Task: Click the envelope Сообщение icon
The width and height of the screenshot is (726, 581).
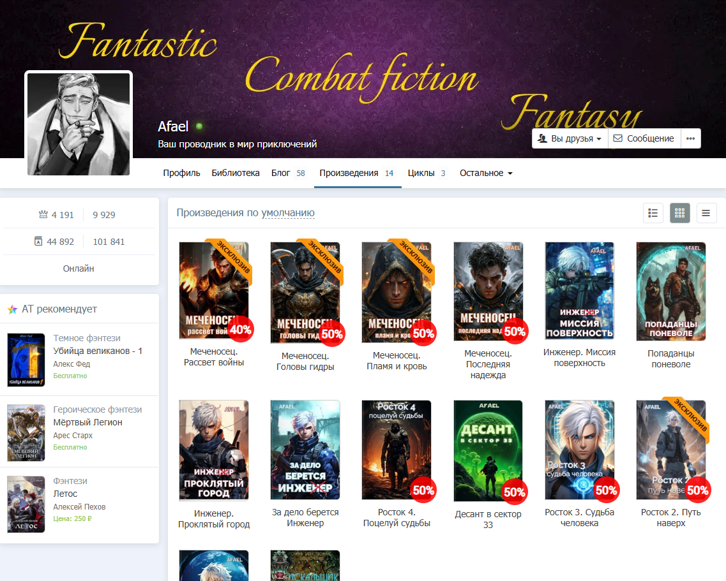Action: (617, 138)
